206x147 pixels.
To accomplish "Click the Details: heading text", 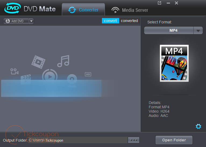I will point(155,103).
